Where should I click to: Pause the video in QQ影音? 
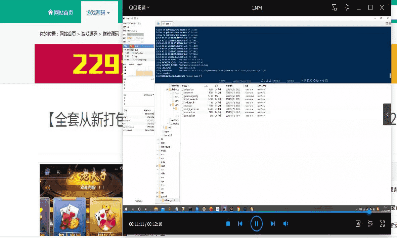[256, 224]
